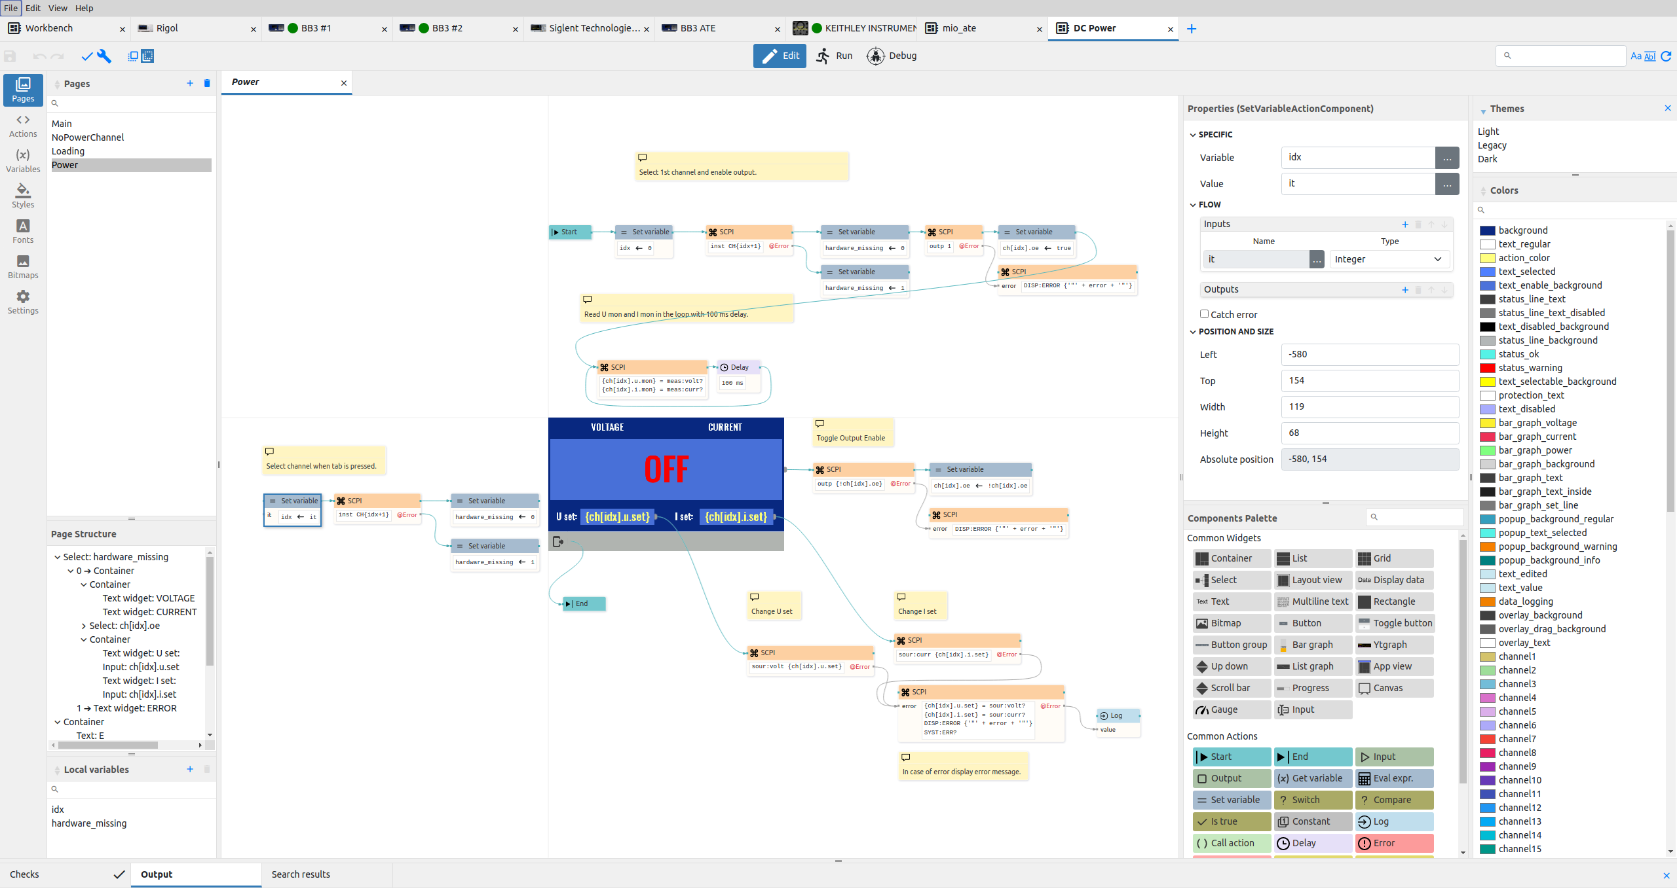
Task: Delete selected page with trash icon
Action: (x=207, y=83)
